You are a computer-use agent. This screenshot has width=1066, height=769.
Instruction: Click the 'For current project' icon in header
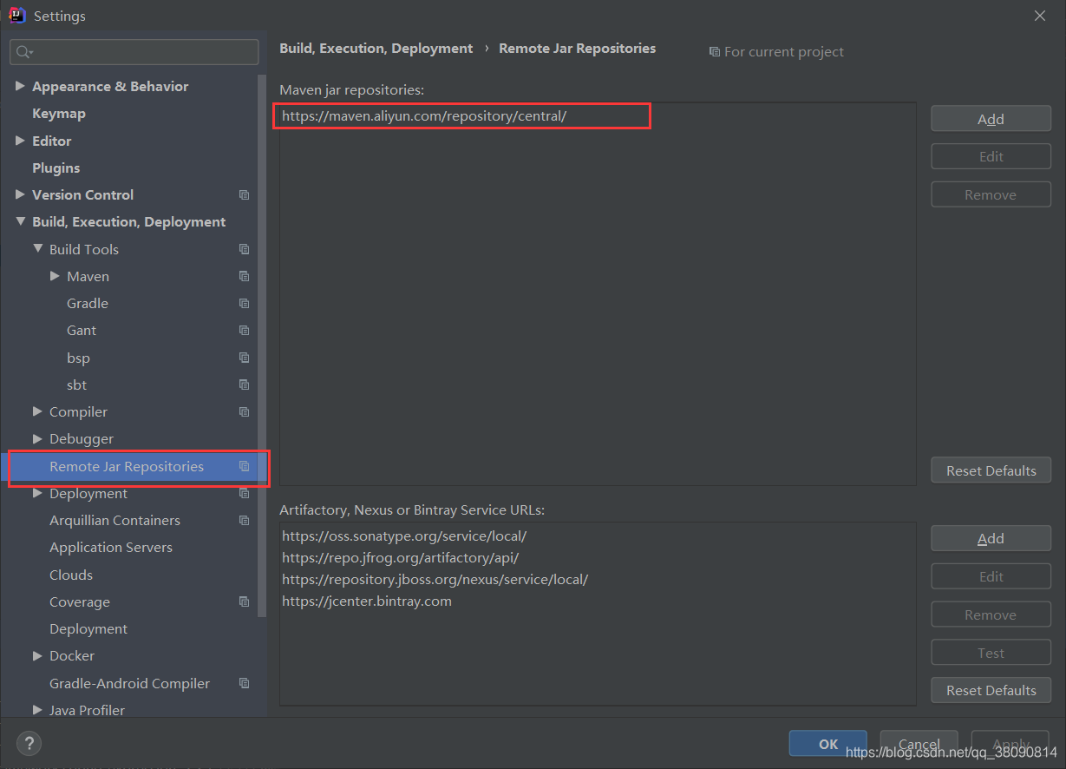(714, 52)
